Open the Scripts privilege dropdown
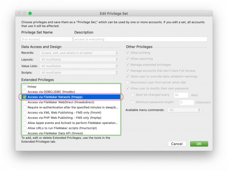Screen dimensions: 228x171 tap(79, 72)
